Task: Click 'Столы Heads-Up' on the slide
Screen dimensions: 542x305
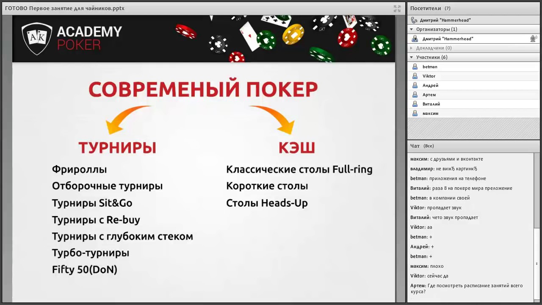Action: [267, 203]
